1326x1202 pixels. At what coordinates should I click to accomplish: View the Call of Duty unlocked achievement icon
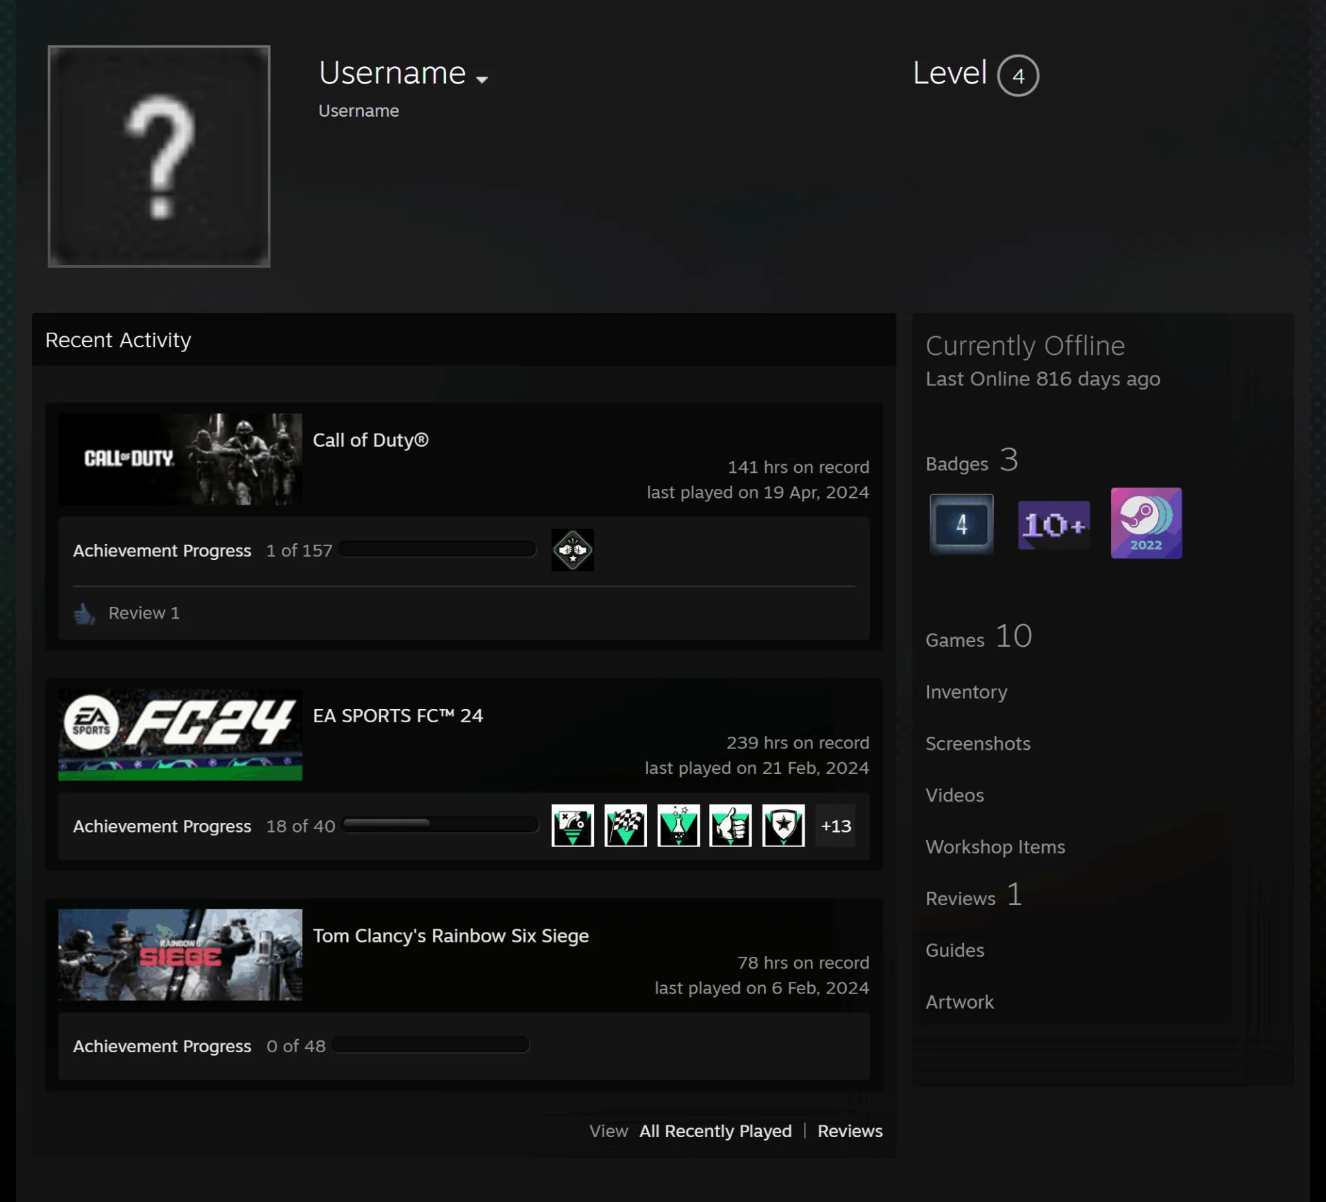tap(573, 550)
